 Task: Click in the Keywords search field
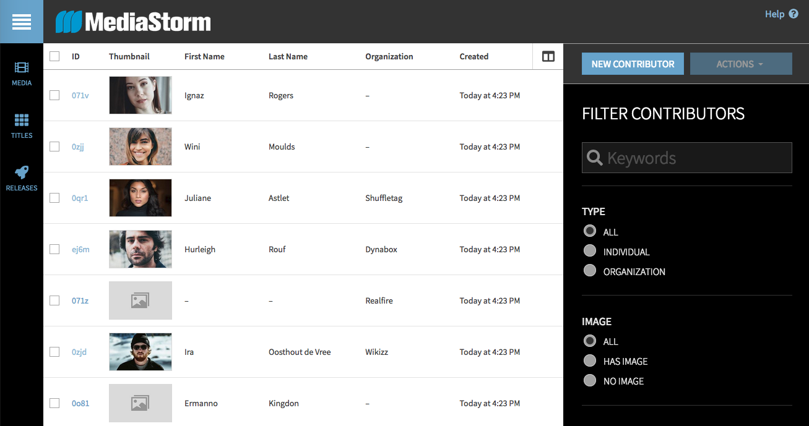(x=687, y=158)
